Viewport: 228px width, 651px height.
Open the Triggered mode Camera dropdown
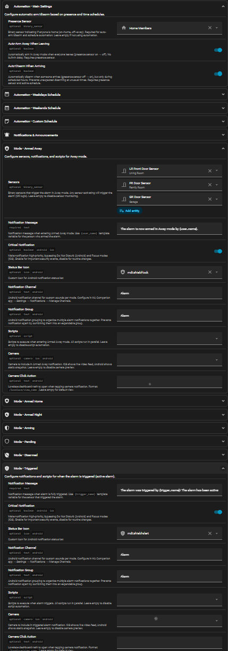coord(170,620)
